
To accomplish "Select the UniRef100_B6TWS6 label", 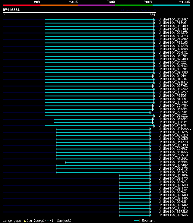I will pos(173,152).
